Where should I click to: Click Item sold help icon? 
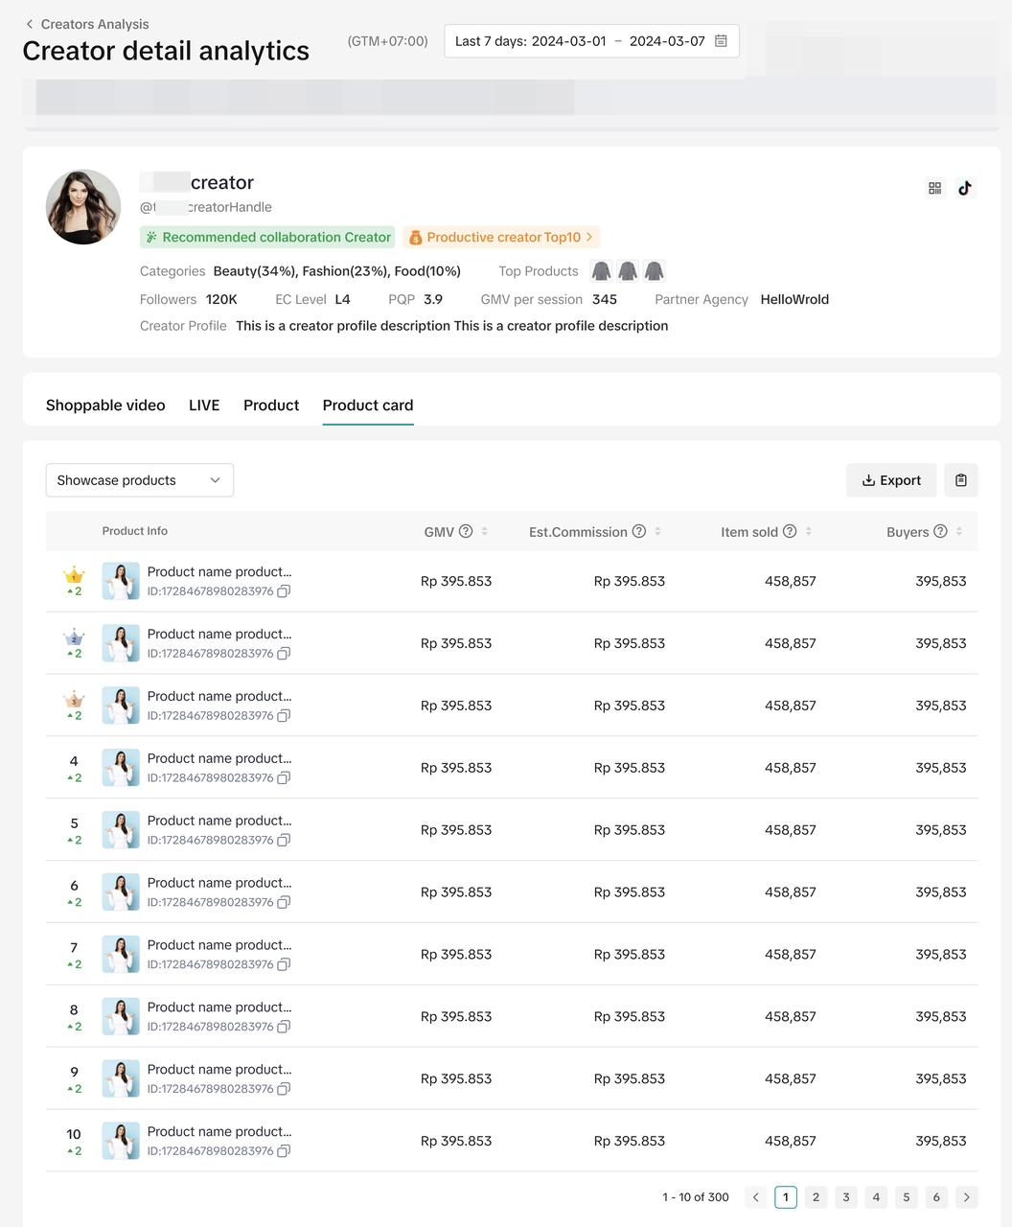pyautogui.click(x=790, y=532)
